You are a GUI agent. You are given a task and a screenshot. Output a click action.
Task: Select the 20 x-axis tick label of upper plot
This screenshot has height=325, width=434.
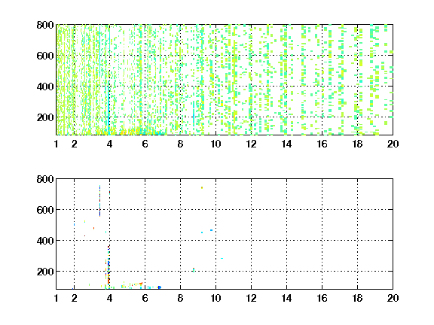coord(393,144)
